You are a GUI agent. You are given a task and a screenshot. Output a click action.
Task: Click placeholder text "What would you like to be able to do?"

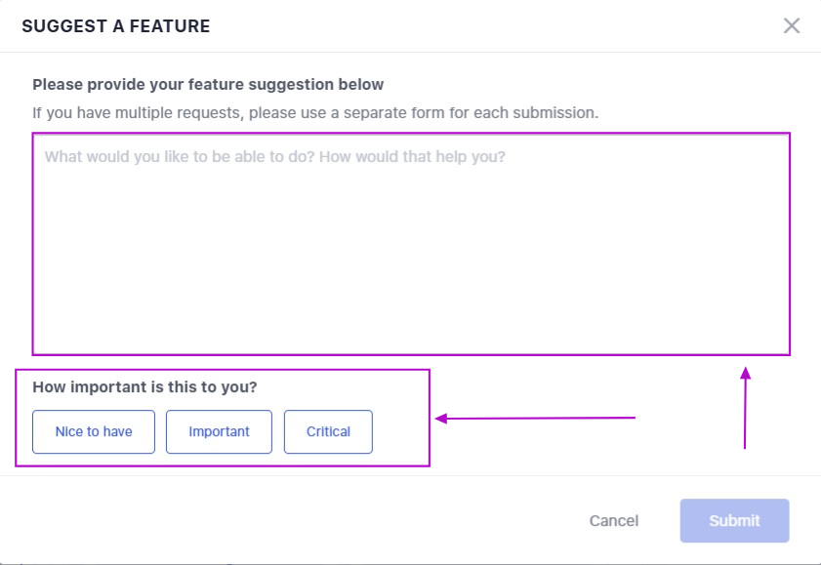point(180,156)
